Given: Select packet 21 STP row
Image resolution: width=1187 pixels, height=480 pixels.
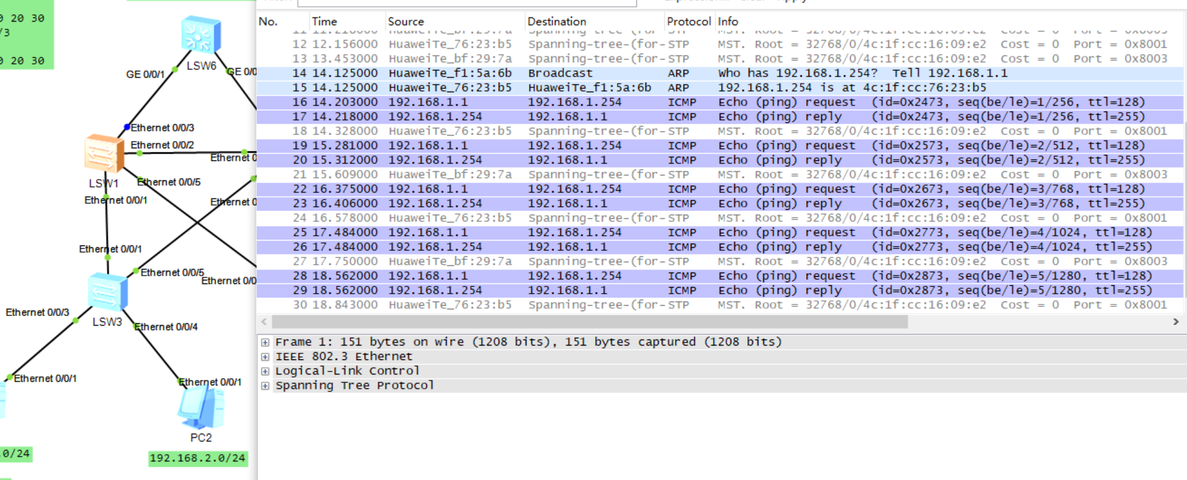Looking at the screenshot, I should pos(720,174).
